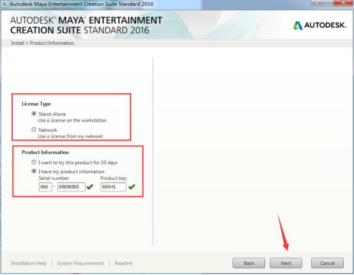354x275 pixels.
Task: Click the green check beside product key
Action: (132, 187)
